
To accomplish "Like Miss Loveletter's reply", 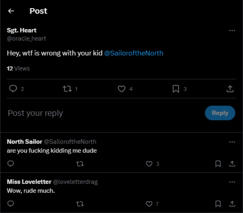I will pyautogui.click(x=149, y=204).
